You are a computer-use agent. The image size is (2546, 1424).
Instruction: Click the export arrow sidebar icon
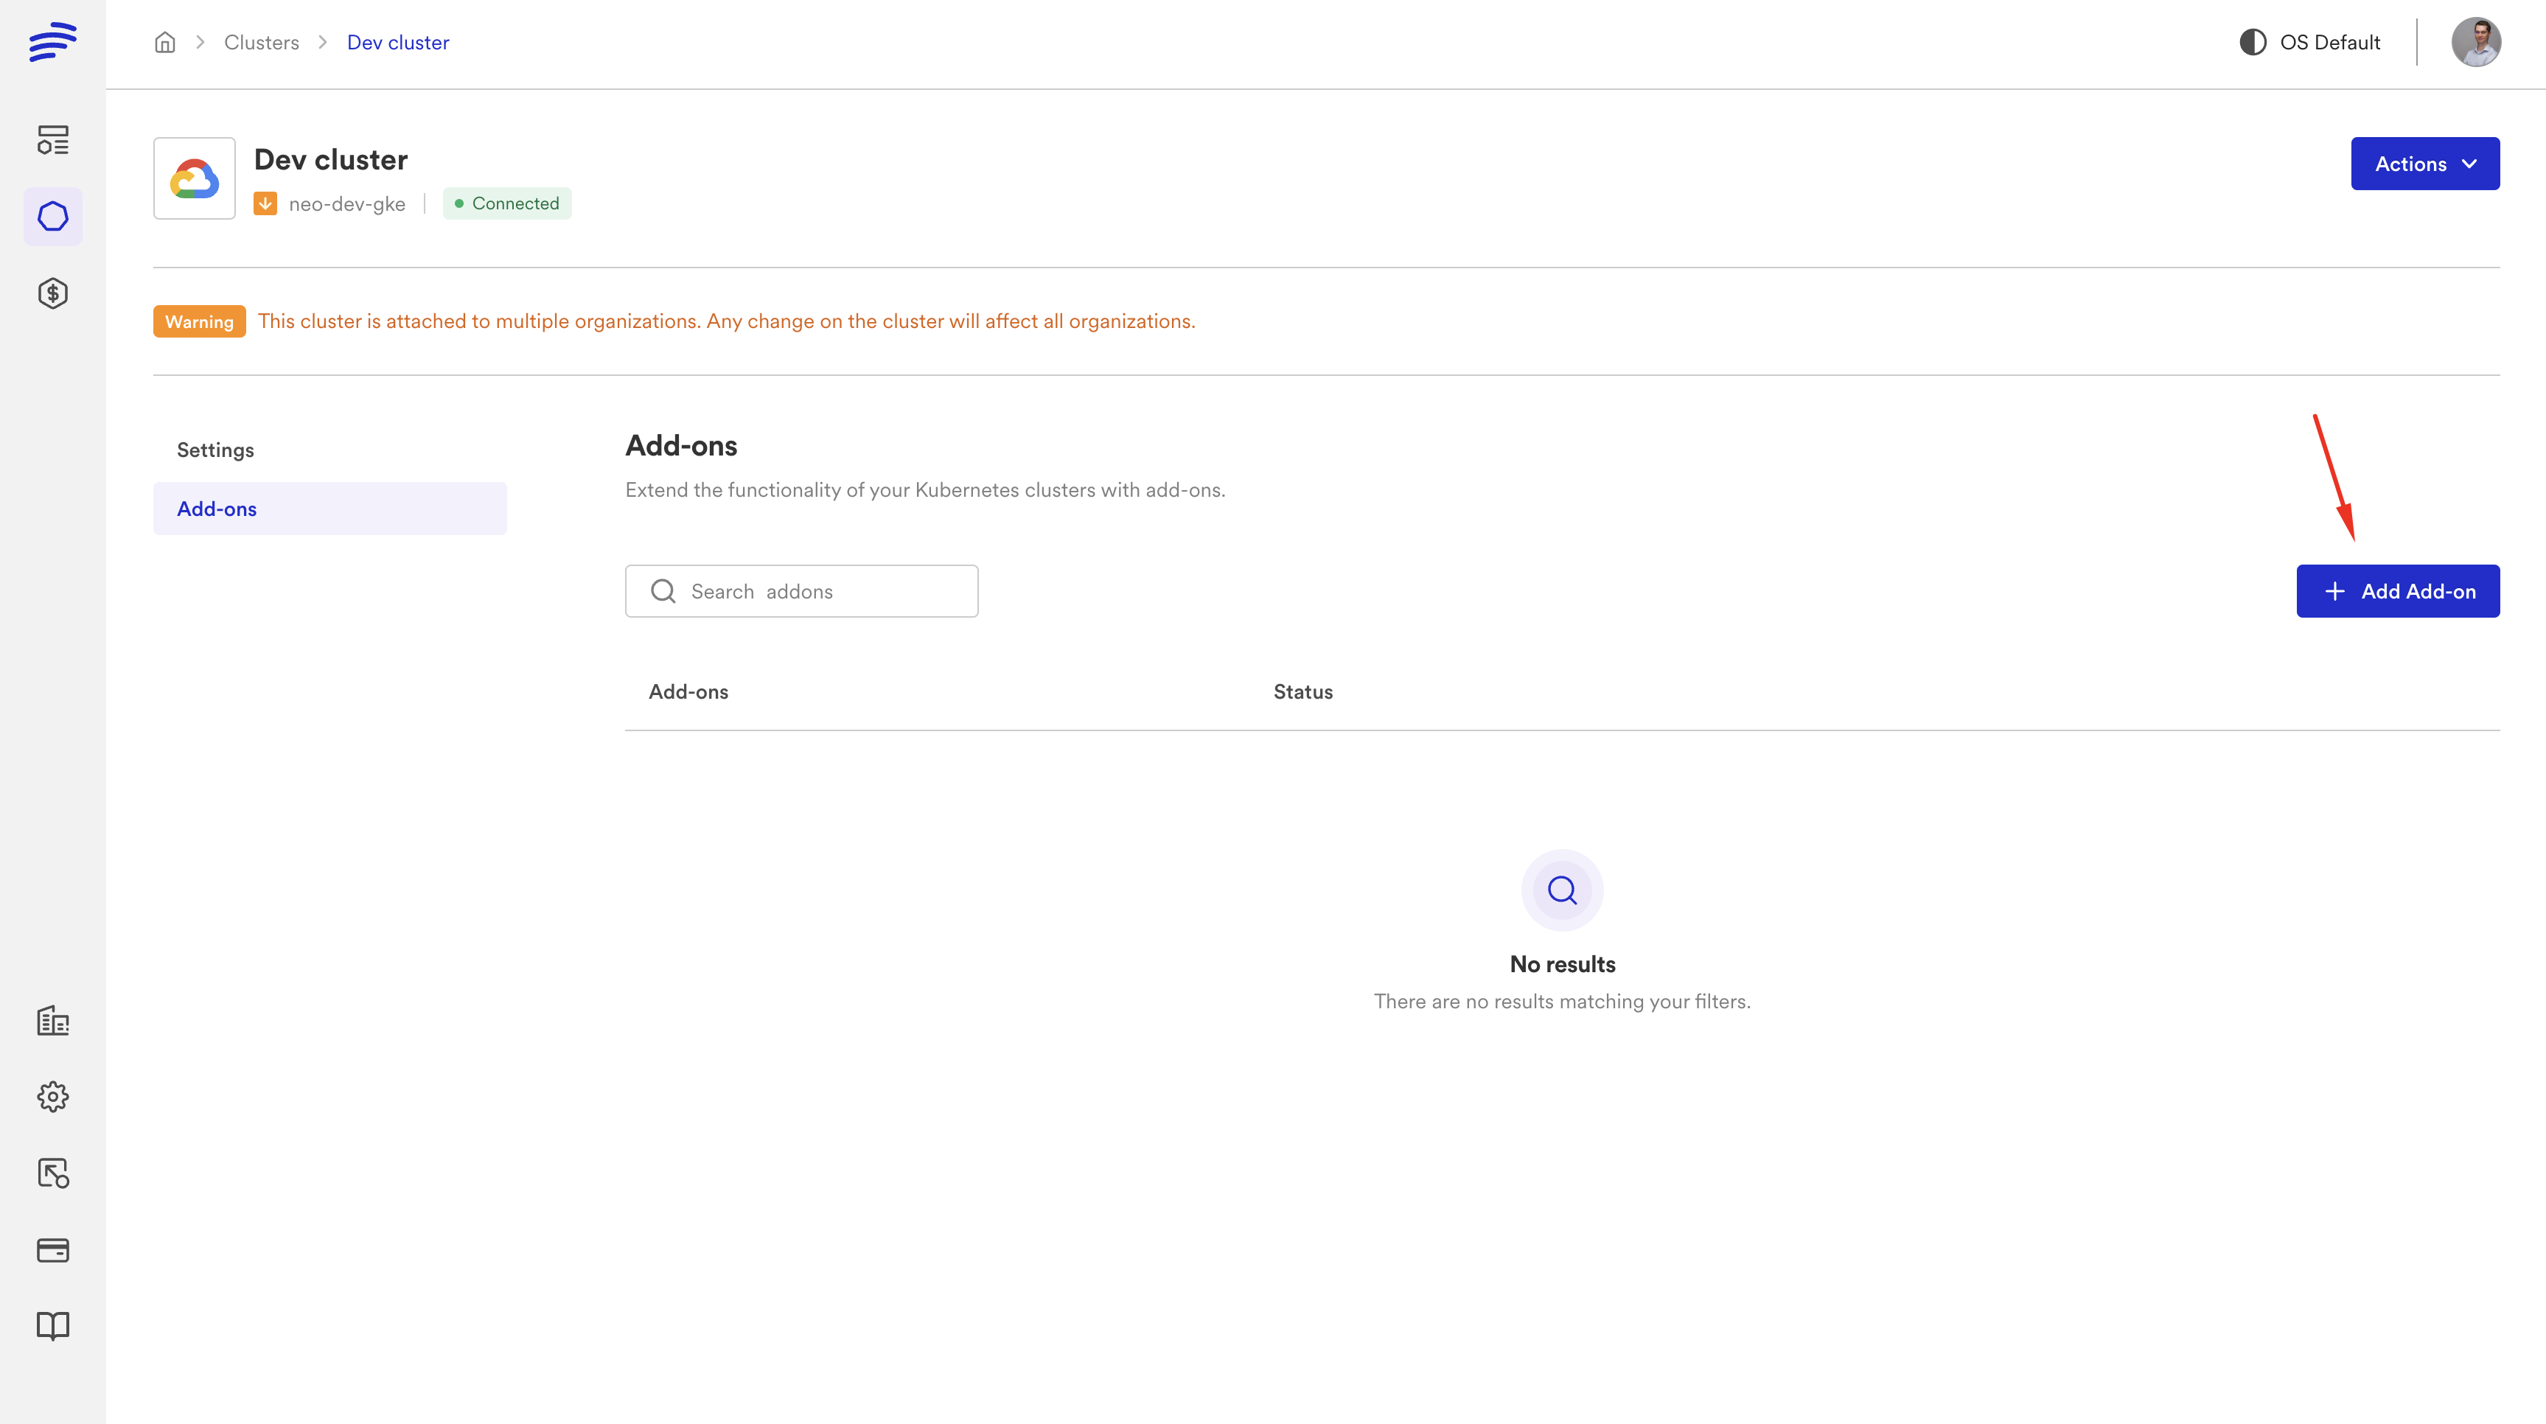click(52, 1173)
